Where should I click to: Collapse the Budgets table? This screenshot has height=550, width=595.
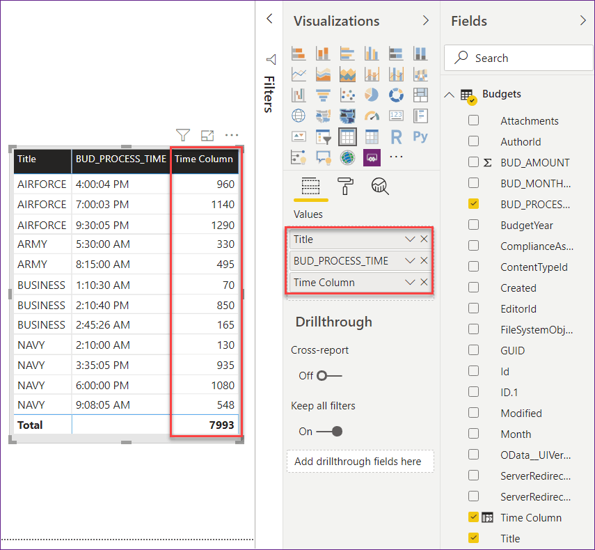tap(450, 95)
